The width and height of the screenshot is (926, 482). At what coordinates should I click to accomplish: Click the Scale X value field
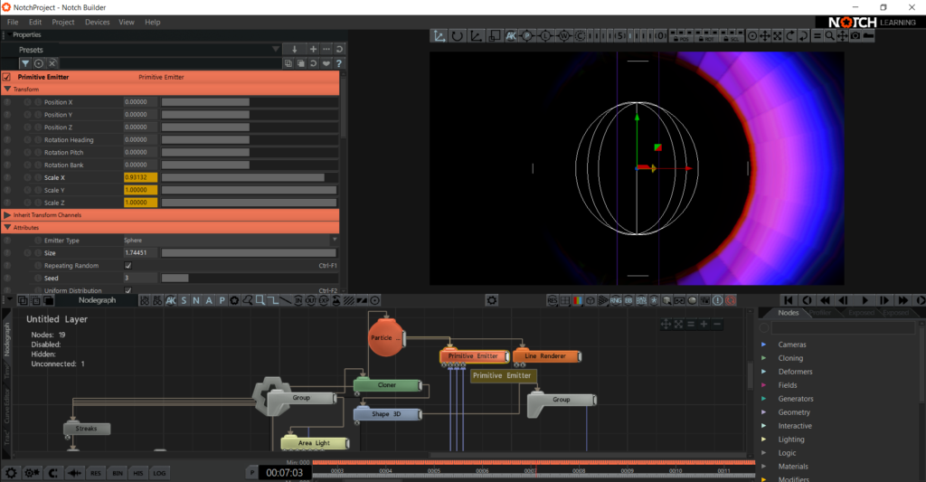(140, 177)
